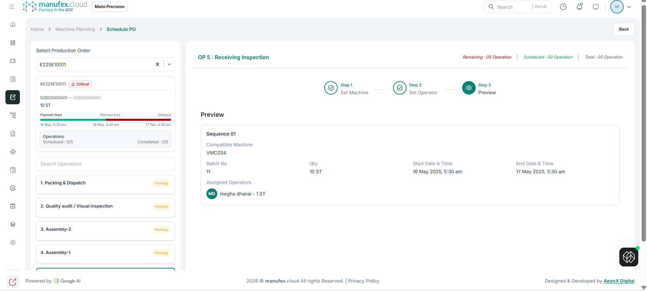Click the planned schedule progress bar
The height and width of the screenshot is (291, 647).
point(105,120)
